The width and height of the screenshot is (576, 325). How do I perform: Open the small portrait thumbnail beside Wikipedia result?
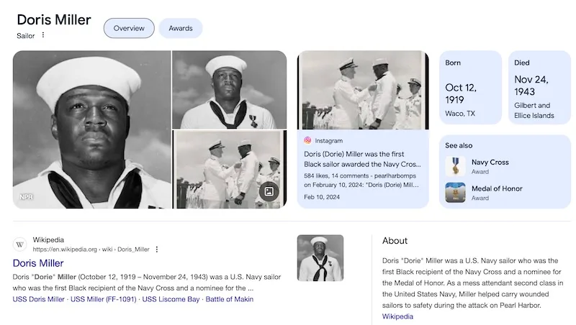tap(320, 258)
